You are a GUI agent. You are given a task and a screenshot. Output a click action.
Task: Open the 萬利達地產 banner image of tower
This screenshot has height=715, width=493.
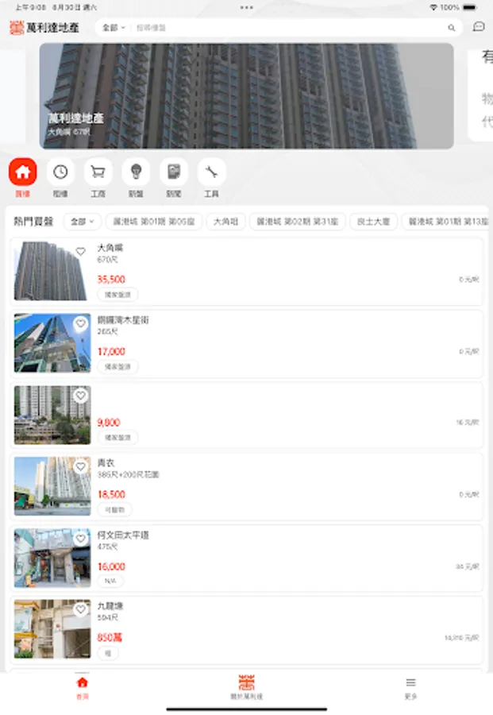tap(246, 96)
